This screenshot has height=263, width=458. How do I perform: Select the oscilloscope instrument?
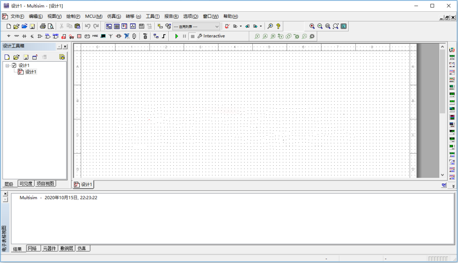pos(452,72)
